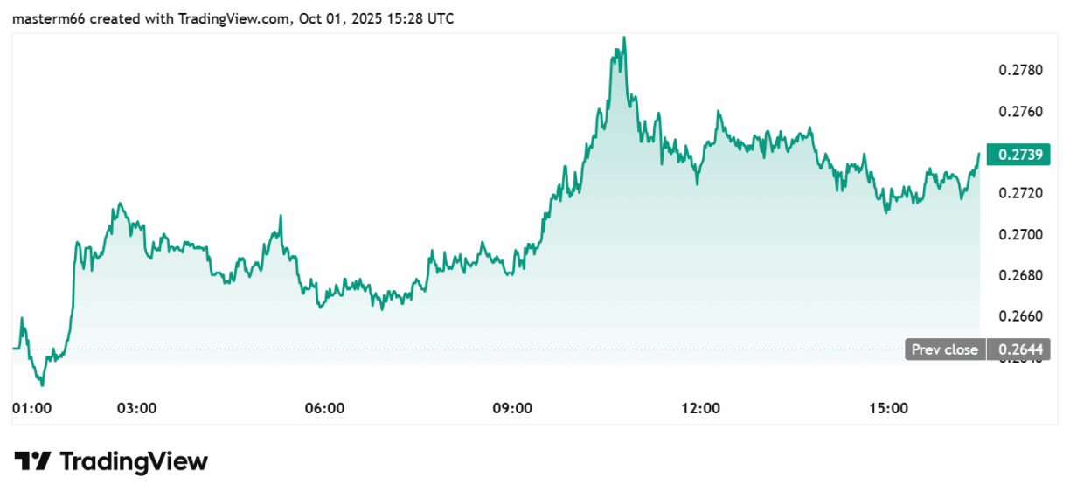This screenshot has width=1070, height=498.
Task: Click the 0.2660 price axis label
Action: [1019, 316]
